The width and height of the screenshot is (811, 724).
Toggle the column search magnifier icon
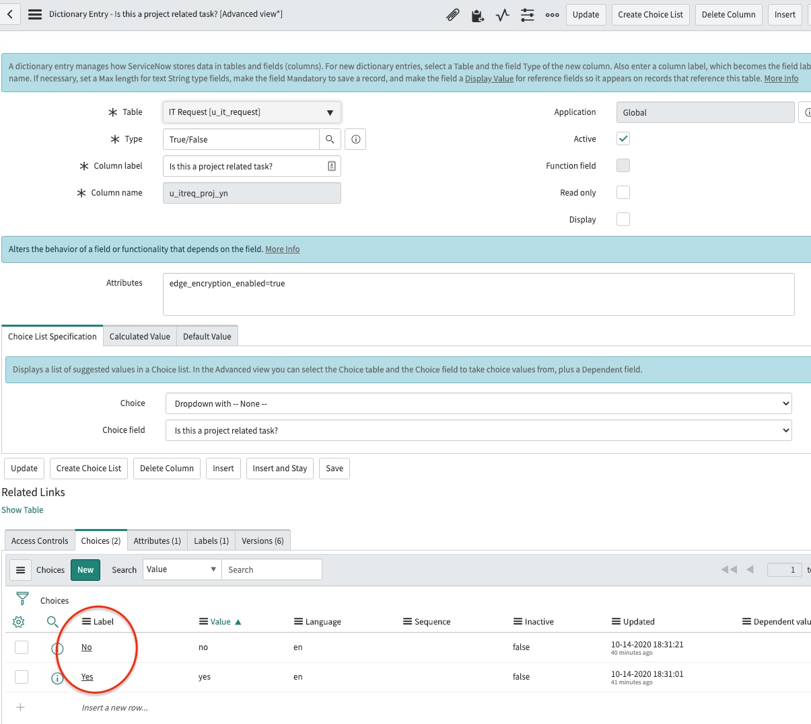pyautogui.click(x=52, y=622)
